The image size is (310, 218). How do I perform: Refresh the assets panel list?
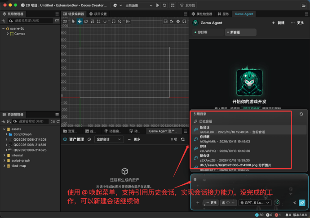coord(58,121)
